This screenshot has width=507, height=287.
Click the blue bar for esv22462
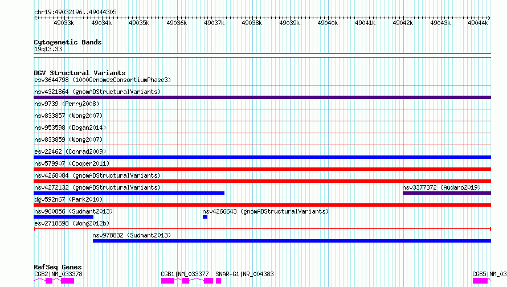262,157
